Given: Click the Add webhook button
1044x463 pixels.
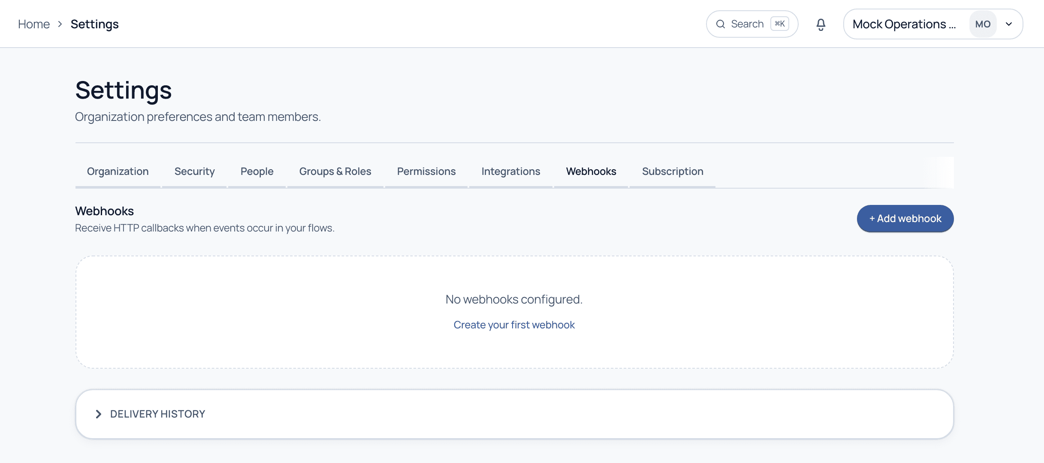Looking at the screenshot, I should (x=905, y=219).
